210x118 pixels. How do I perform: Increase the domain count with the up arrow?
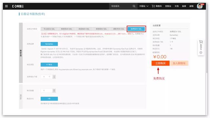[54, 76]
